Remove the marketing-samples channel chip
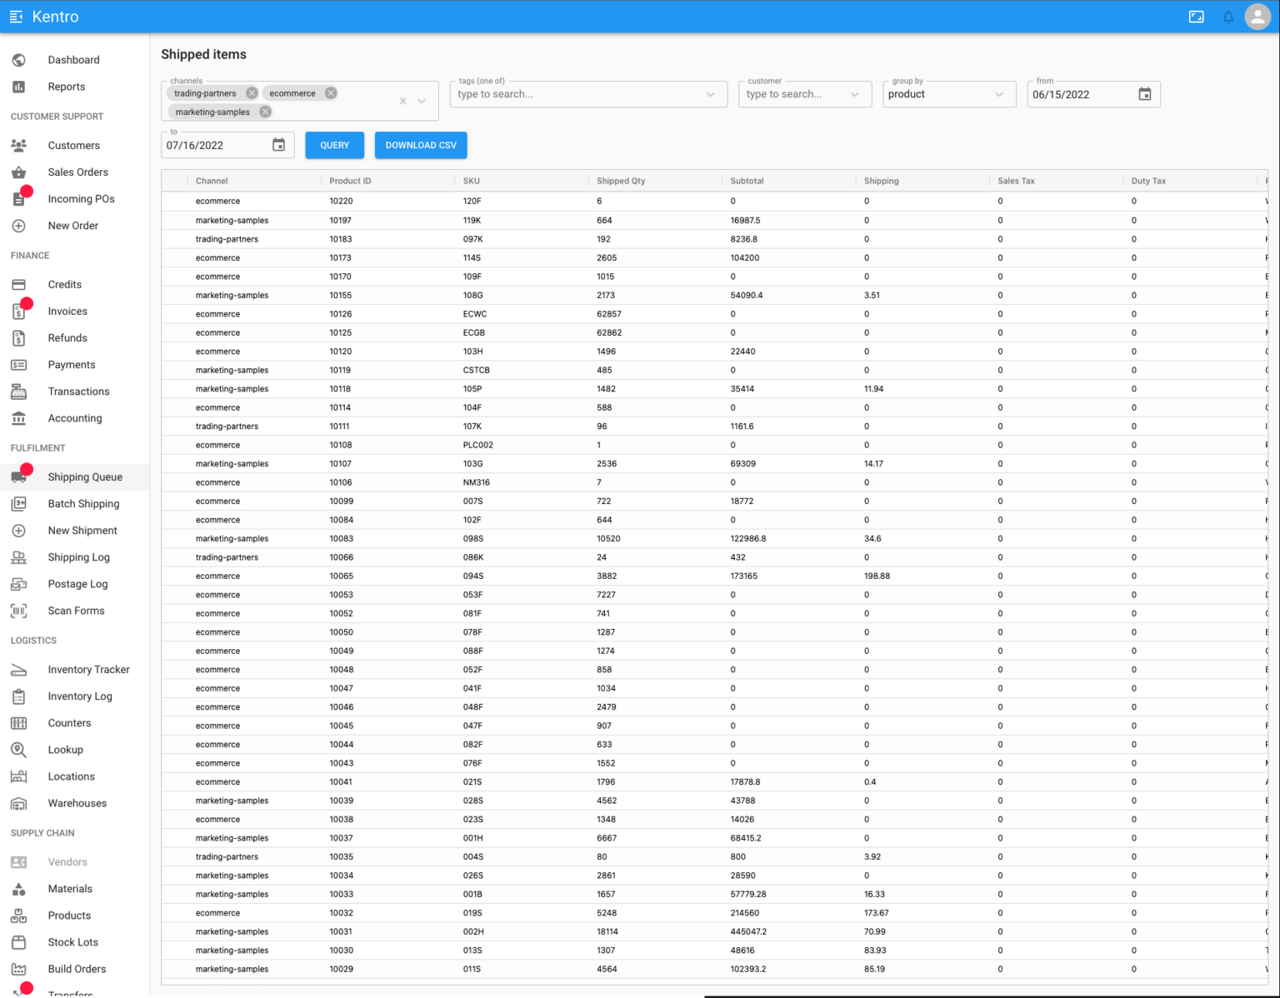The height and width of the screenshot is (998, 1280). (265, 112)
